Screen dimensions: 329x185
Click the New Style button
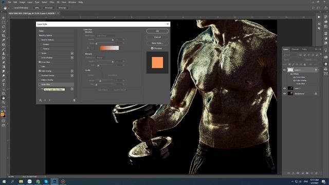pos(157,43)
